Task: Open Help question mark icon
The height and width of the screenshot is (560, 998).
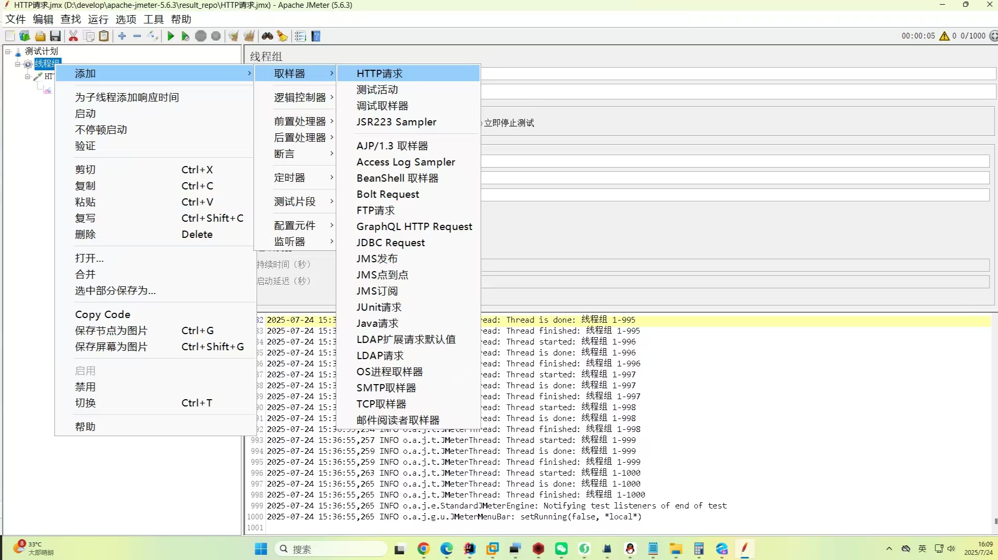Action: [x=316, y=36]
